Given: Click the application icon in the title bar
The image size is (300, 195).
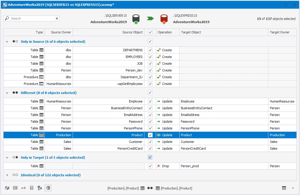Looking at the screenshot, I should tap(5, 5).
